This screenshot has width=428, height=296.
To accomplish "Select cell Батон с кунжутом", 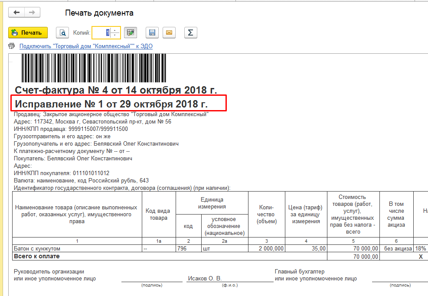I will [x=77, y=248].
